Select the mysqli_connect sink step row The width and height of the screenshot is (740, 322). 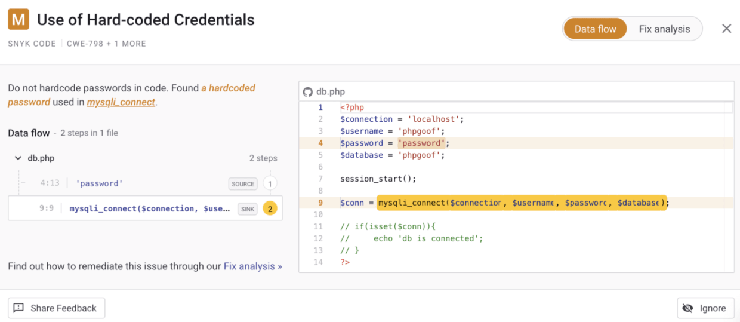[145, 208]
